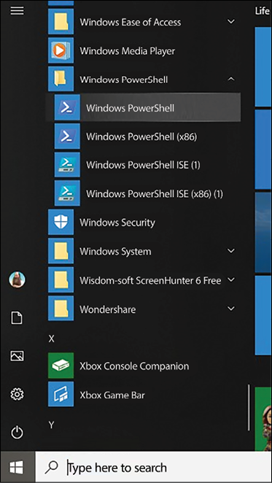The width and height of the screenshot is (272, 483).
Task: Click the Windows Start button
Action: tap(17, 468)
